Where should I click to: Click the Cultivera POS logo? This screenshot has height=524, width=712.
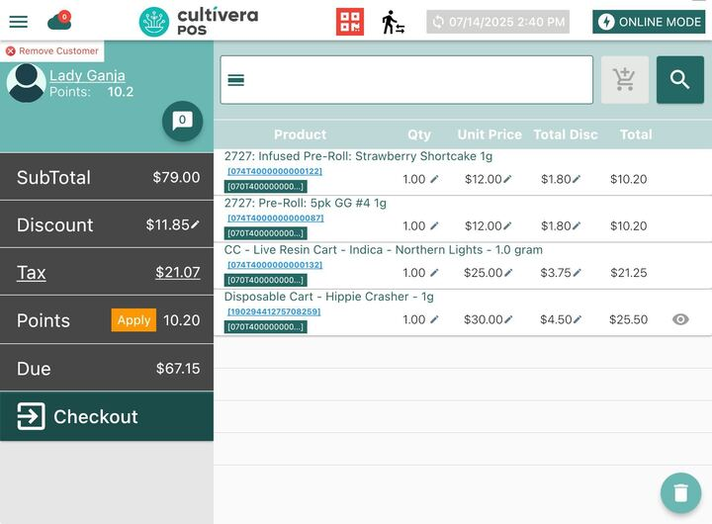click(199, 22)
